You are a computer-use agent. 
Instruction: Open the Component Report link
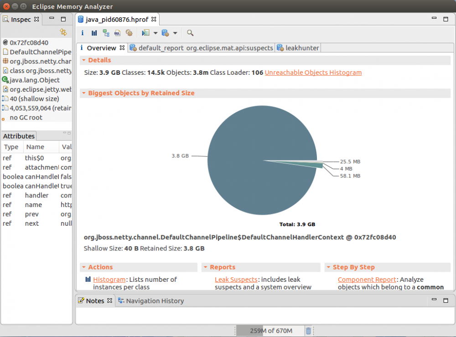tap(367, 280)
